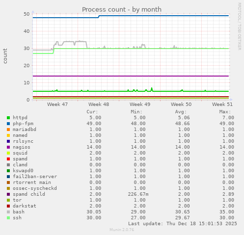The image size is (244, 235).
Task: Click the mariadbd orange legend swatch
Action: [8, 130]
